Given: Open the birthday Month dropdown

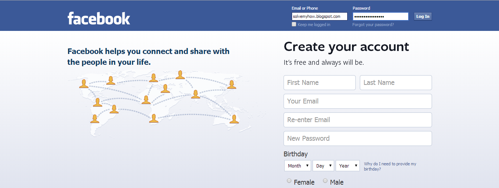Looking at the screenshot, I should [x=297, y=166].
